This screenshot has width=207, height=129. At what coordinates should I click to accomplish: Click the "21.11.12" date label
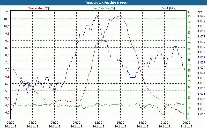point(186,126)
